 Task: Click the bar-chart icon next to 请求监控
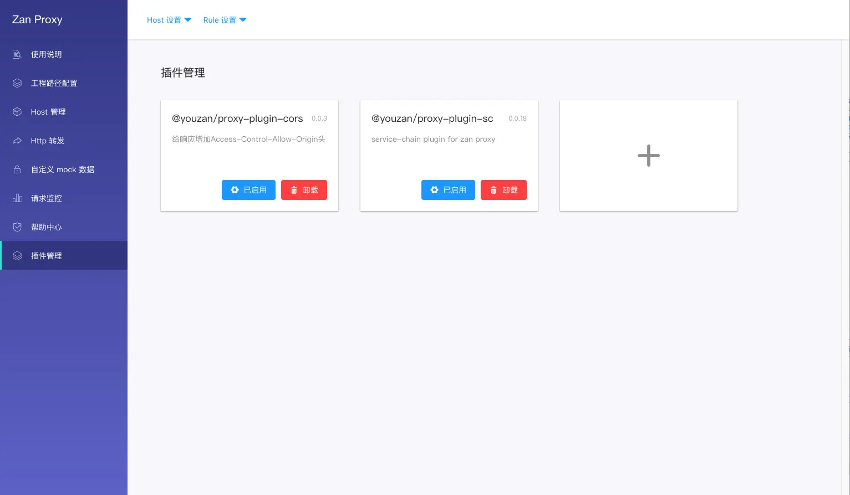click(17, 198)
